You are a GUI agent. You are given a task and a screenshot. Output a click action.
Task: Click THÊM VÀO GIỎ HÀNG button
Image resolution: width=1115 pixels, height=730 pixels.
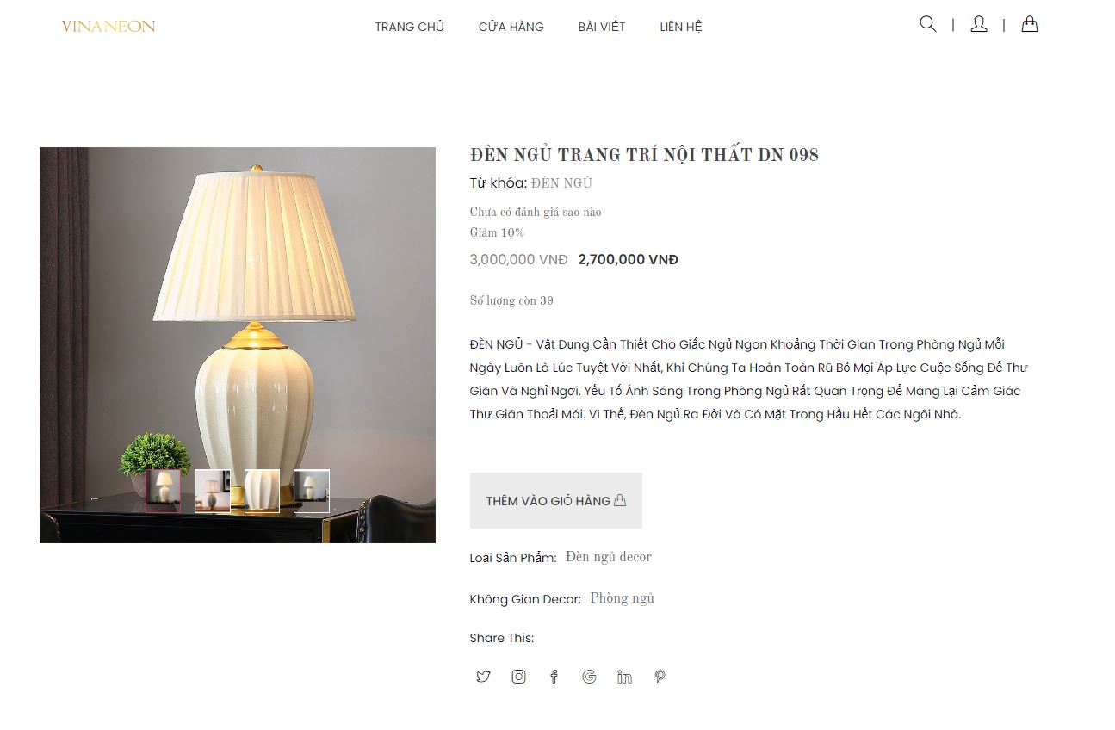556,500
